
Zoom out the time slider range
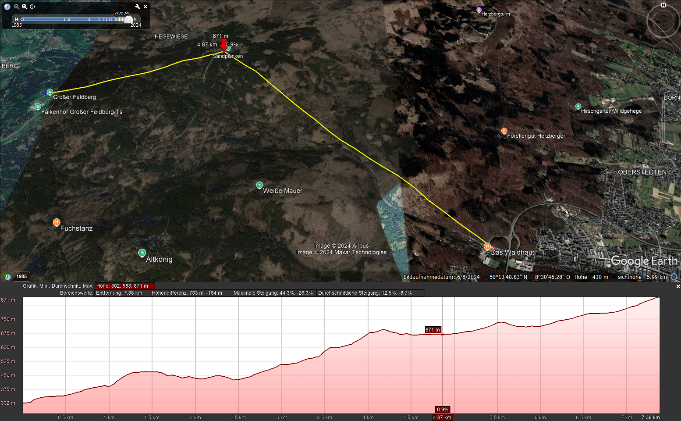coord(16,7)
